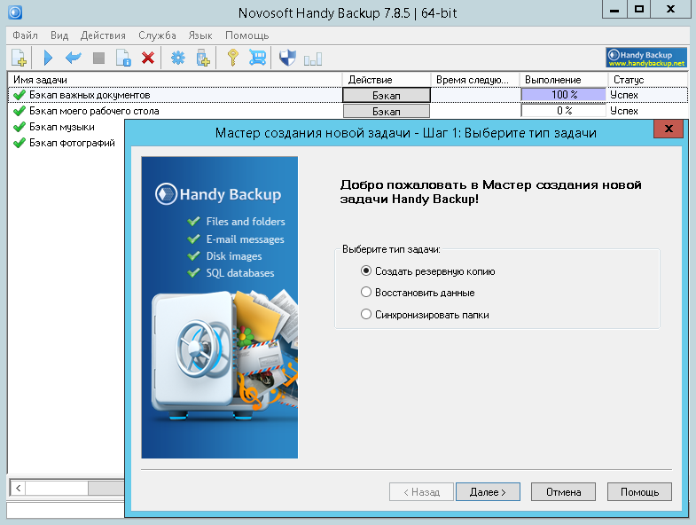The image size is (696, 525).
Task: Click the green check beside Бэкап фотографий
Action: point(20,143)
